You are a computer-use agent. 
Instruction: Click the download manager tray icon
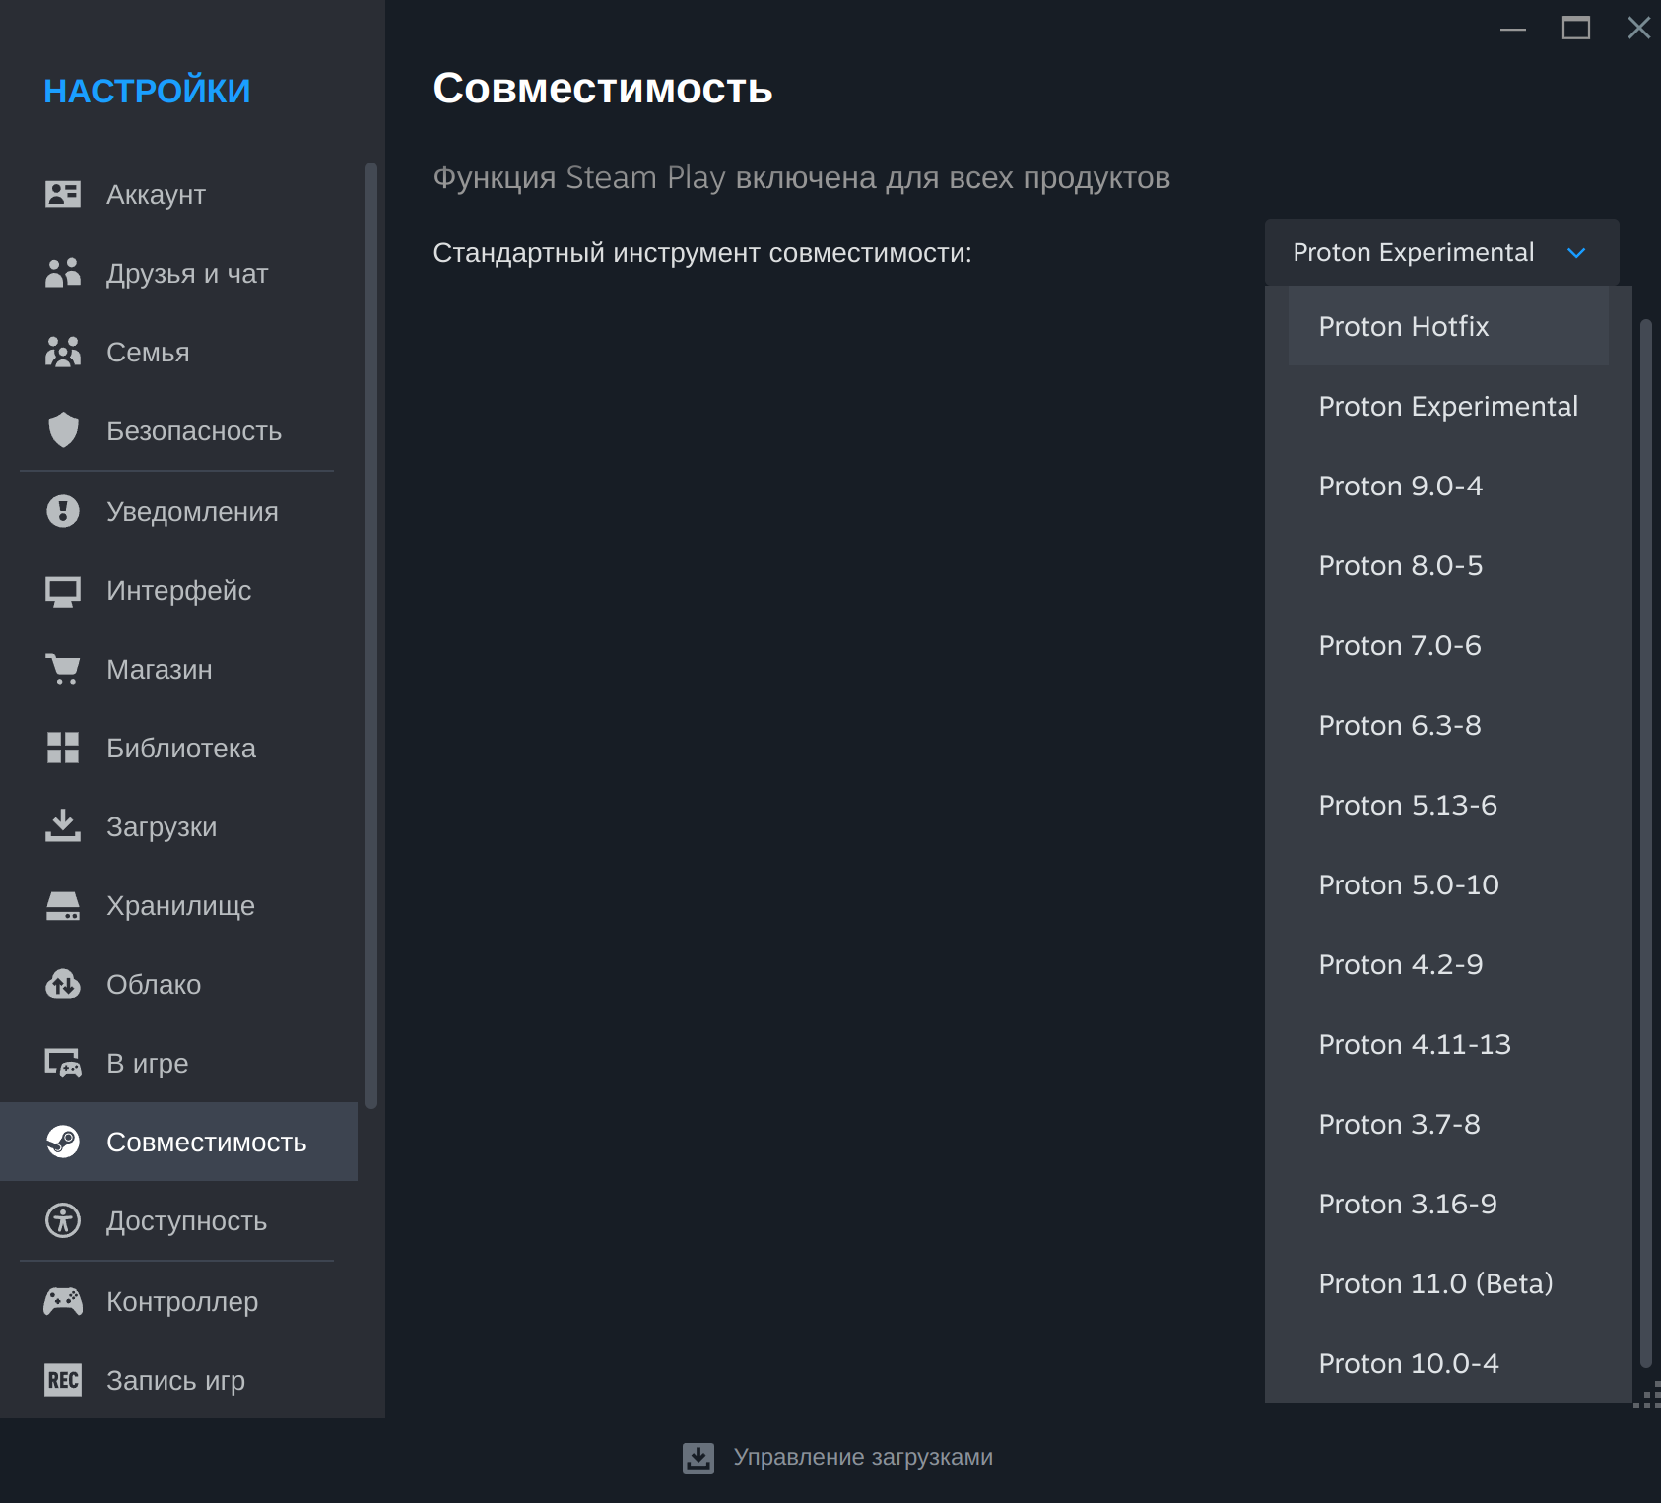tap(698, 1458)
